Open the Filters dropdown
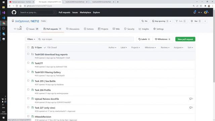This screenshot has height=121, width=215. click(31, 39)
